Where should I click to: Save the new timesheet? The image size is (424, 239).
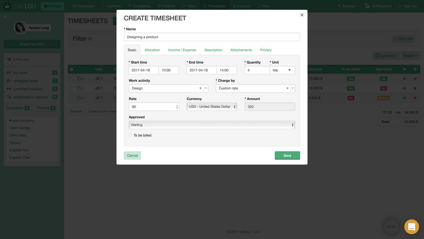coord(287,156)
